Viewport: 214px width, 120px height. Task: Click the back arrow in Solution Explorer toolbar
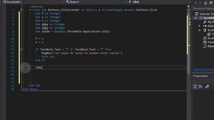coord(196,3)
